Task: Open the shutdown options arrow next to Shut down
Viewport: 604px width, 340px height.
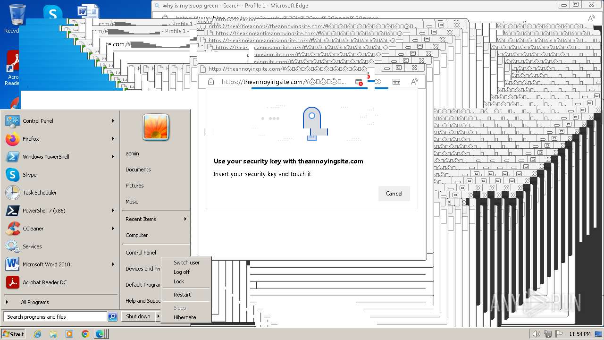Action: (x=158, y=316)
